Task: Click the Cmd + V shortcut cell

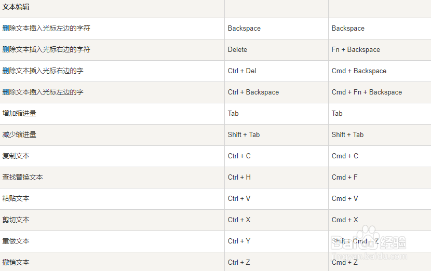Action: pyautogui.click(x=345, y=199)
